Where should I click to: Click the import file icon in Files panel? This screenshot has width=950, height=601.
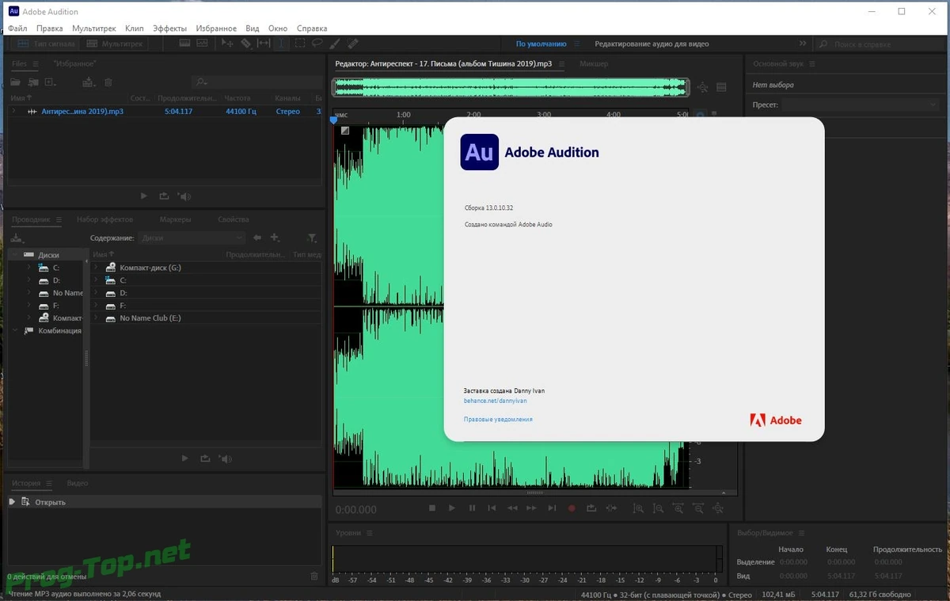pos(32,82)
